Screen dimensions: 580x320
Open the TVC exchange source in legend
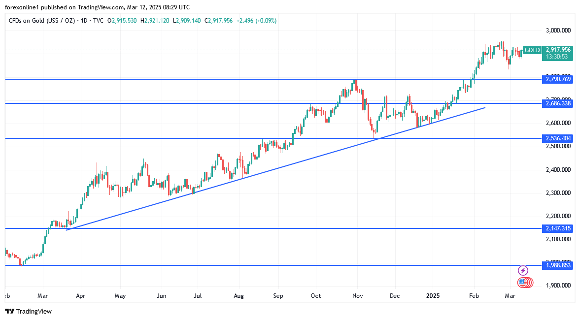click(99, 20)
